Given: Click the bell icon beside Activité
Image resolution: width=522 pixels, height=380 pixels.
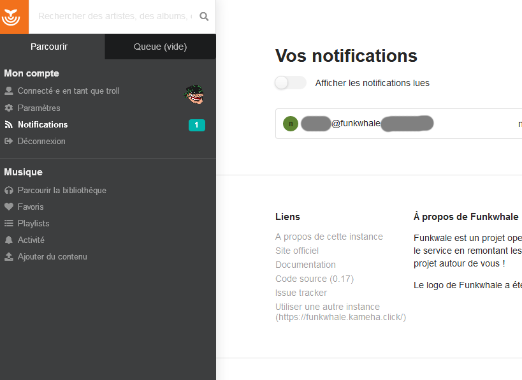Looking at the screenshot, I should pyautogui.click(x=9, y=240).
